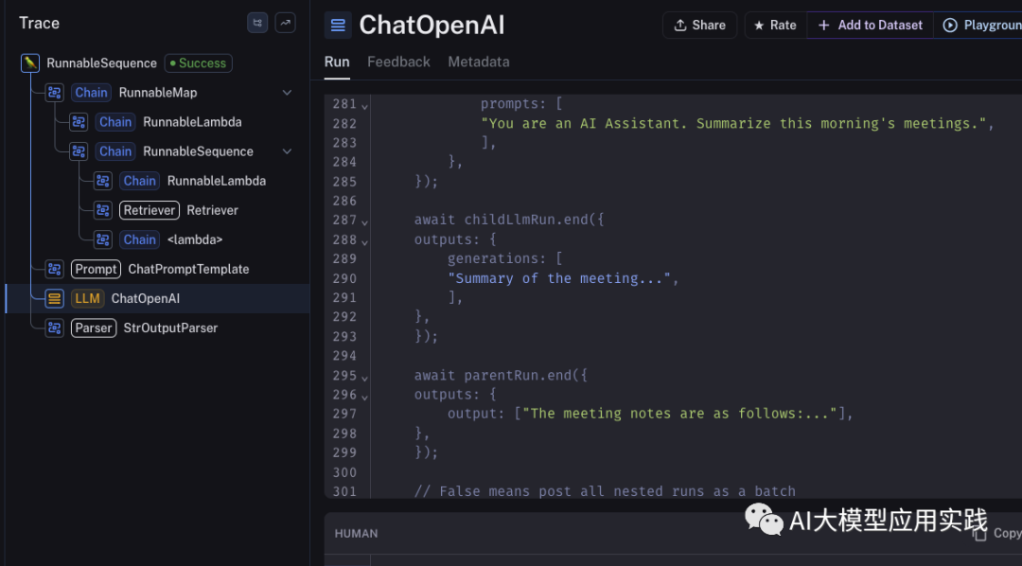Click the Rate button
The width and height of the screenshot is (1022, 566).
776,25
